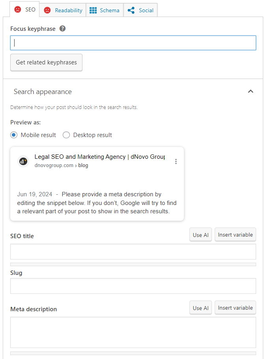264x359 pixels.
Task: Click Use AI beside Meta description
Action: (200, 307)
